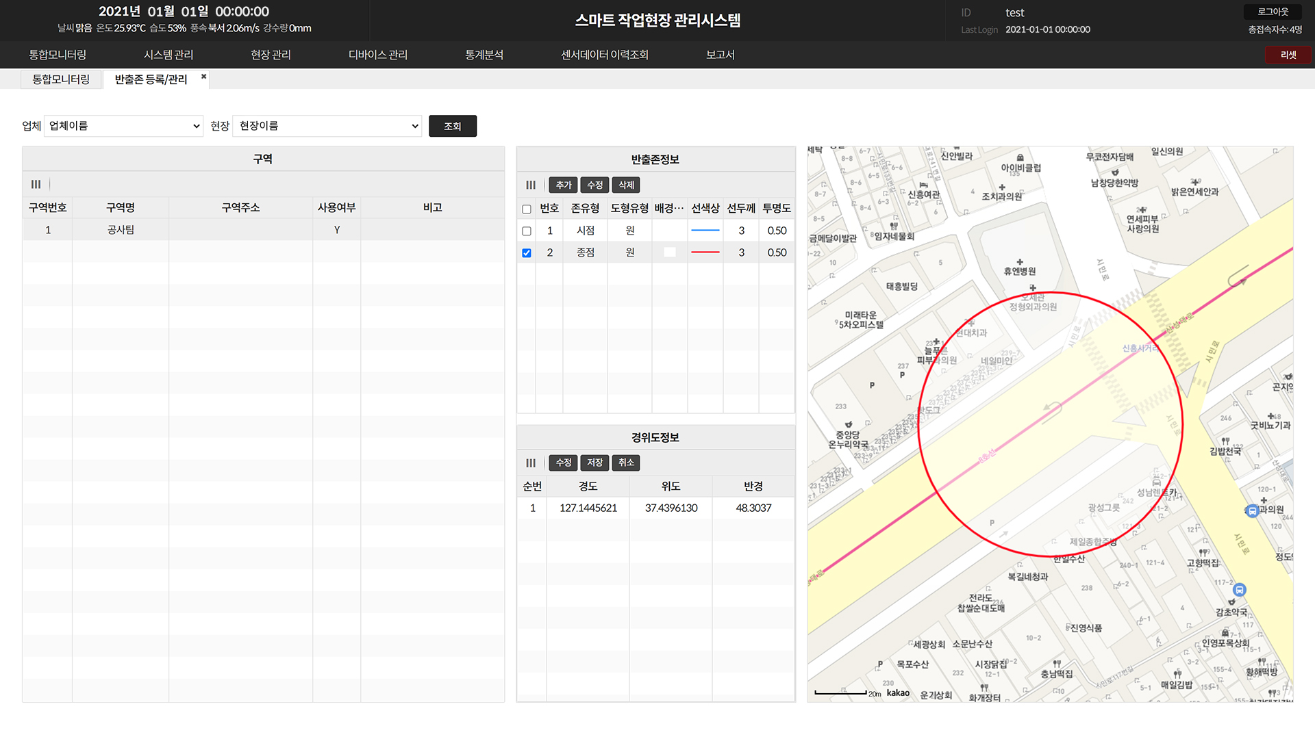This screenshot has width=1315, height=739.
Task: Open the 보고서 menu
Action: coord(721,55)
